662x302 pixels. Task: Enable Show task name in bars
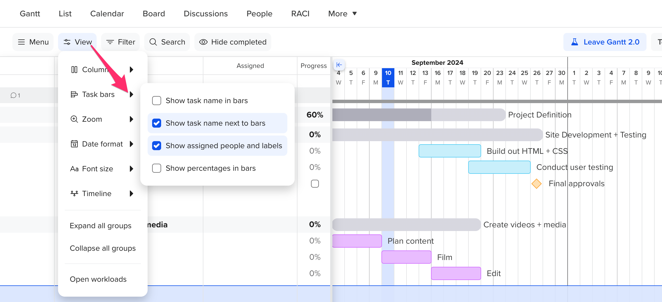[x=157, y=100]
